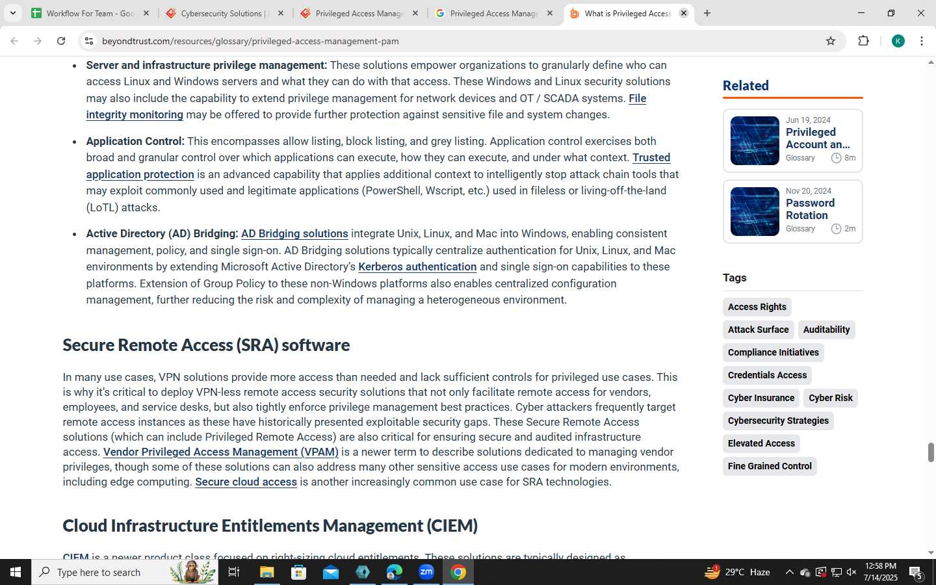Open Mail app from taskbar

click(330, 572)
